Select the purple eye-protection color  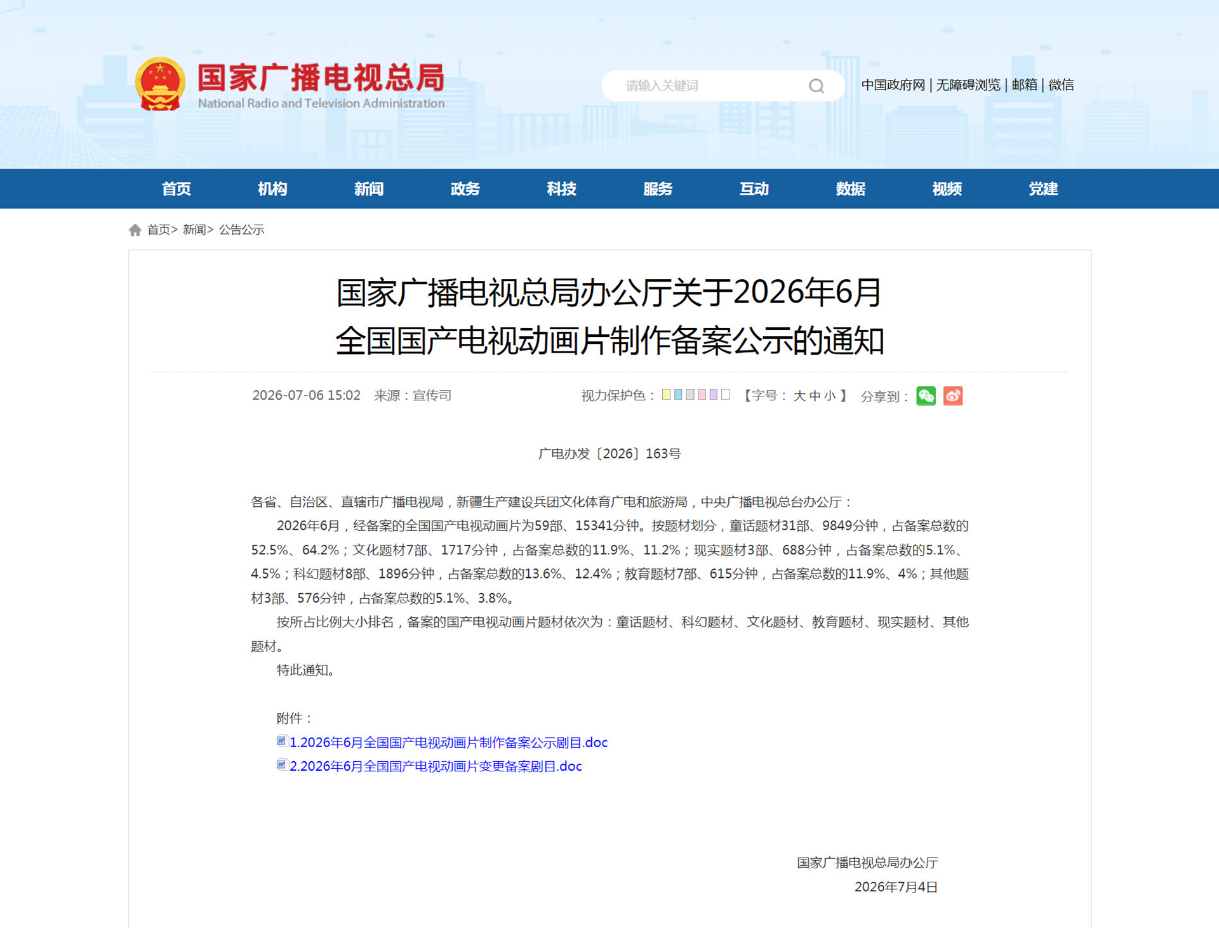[x=714, y=395]
